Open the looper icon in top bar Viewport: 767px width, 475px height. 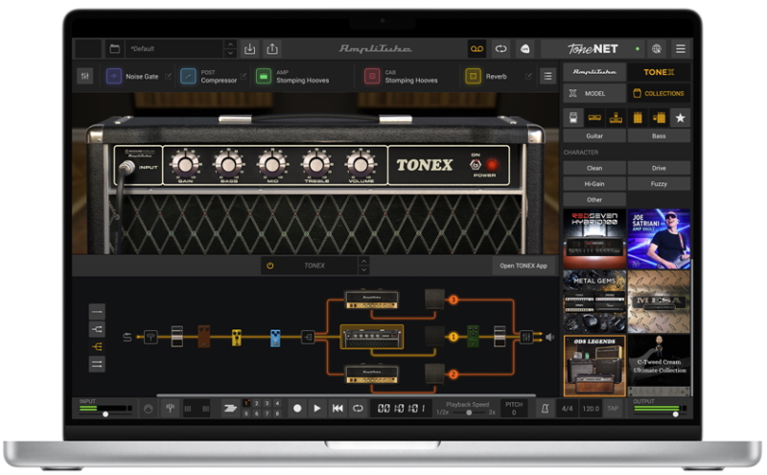(x=500, y=49)
